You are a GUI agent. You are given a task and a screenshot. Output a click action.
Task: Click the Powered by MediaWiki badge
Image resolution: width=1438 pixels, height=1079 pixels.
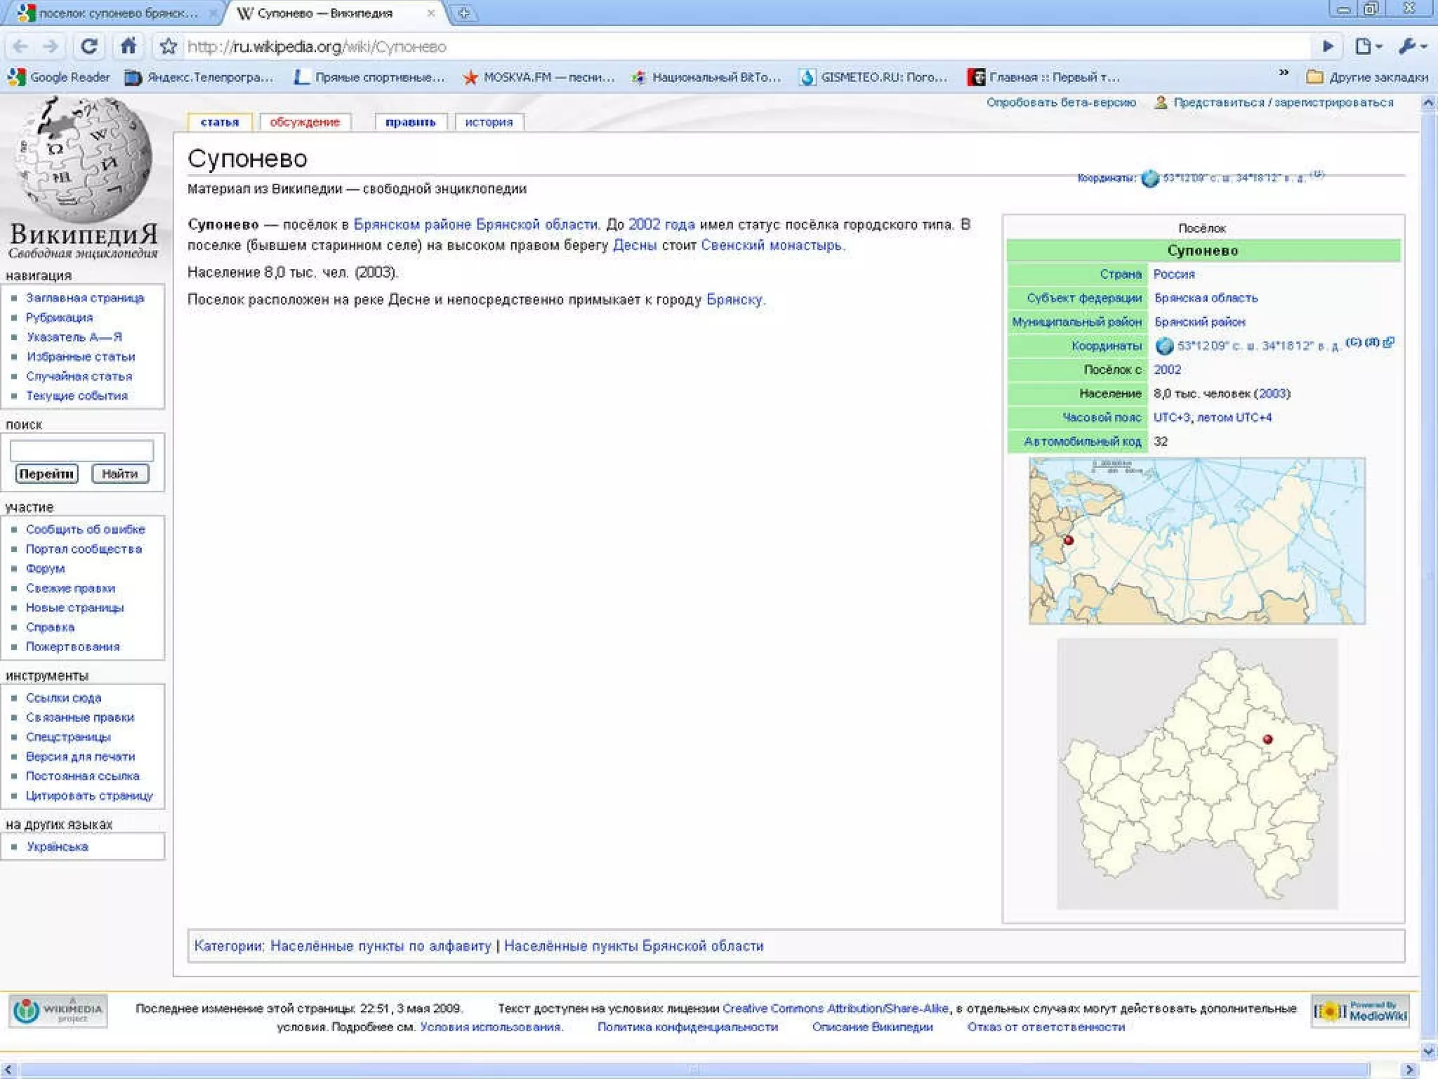point(1360,1012)
